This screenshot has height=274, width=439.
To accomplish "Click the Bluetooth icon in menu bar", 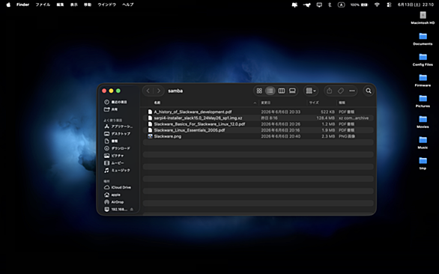I will tap(330, 4).
